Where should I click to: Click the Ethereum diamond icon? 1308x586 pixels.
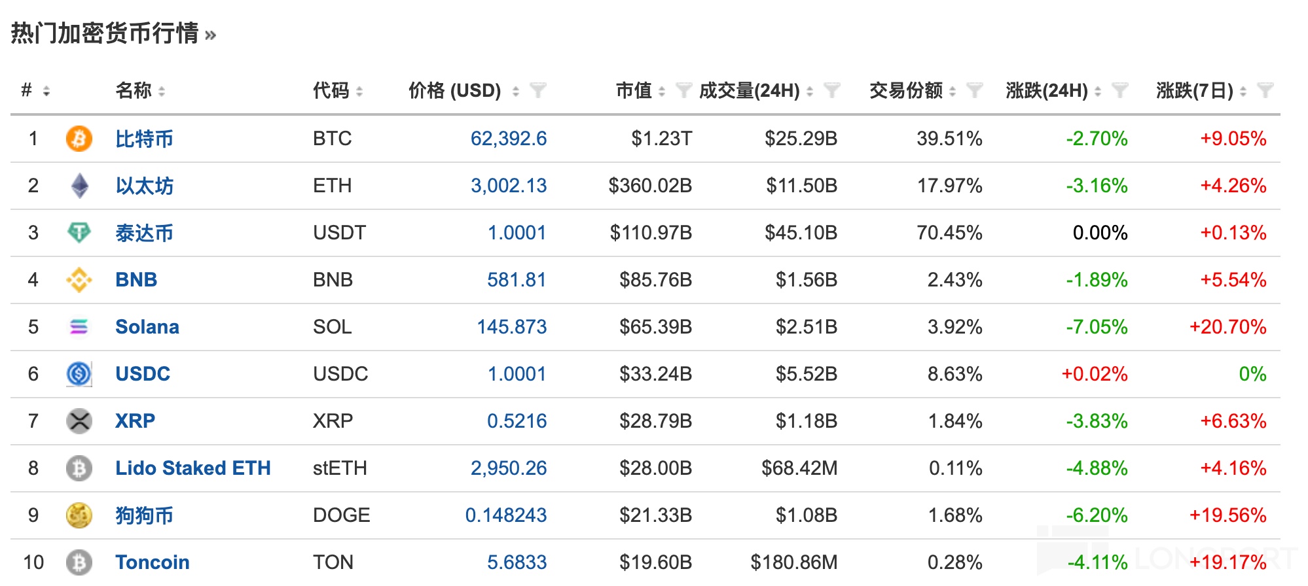[79, 186]
